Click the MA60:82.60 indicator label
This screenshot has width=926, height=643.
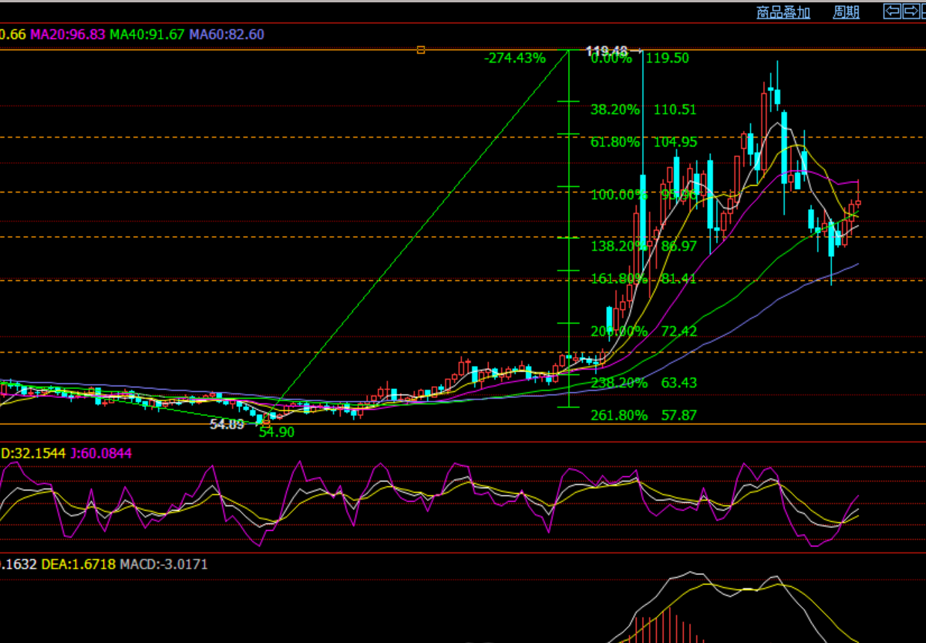[x=226, y=34]
